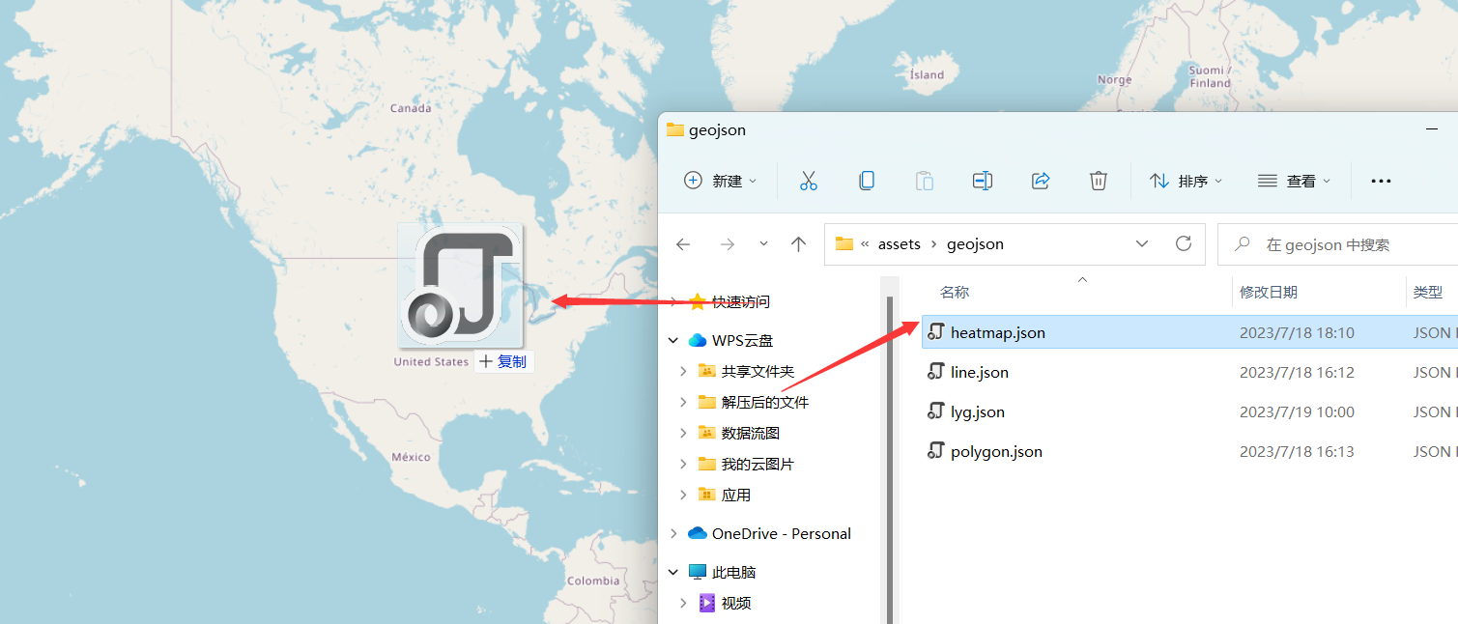The width and height of the screenshot is (1458, 624).
Task: Click the Copy icon in the toolbar
Action: tap(867, 181)
